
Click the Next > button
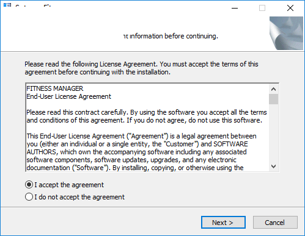click(x=223, y=223)
